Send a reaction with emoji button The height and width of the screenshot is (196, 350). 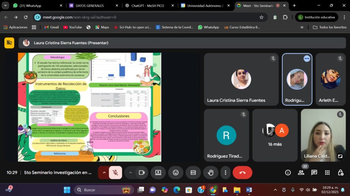[x=176, y=172]
